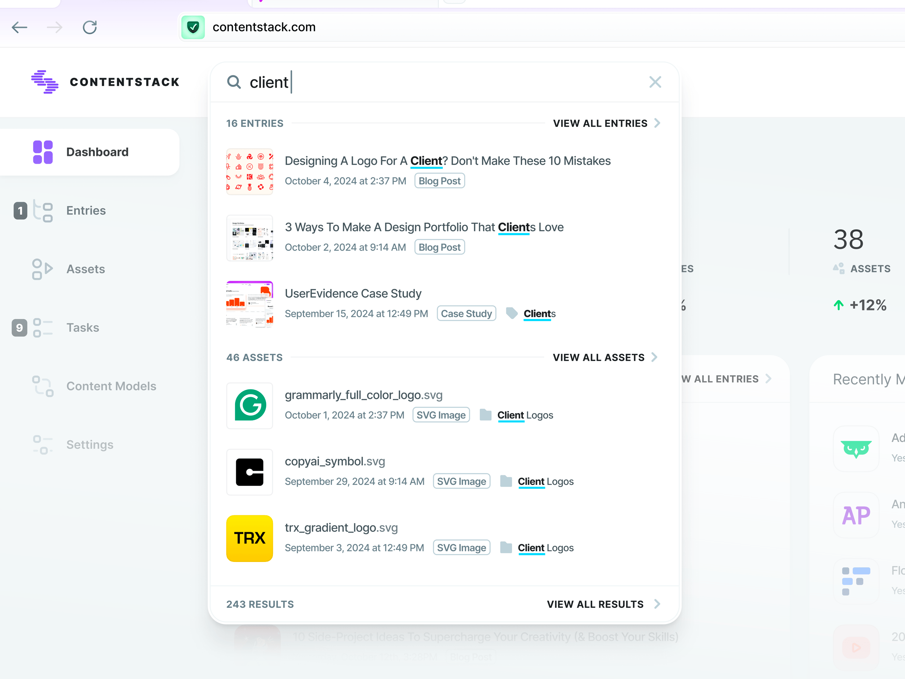Click the Content Models connector icon
This screenshot has width=905, height=679.
[43, 386]
